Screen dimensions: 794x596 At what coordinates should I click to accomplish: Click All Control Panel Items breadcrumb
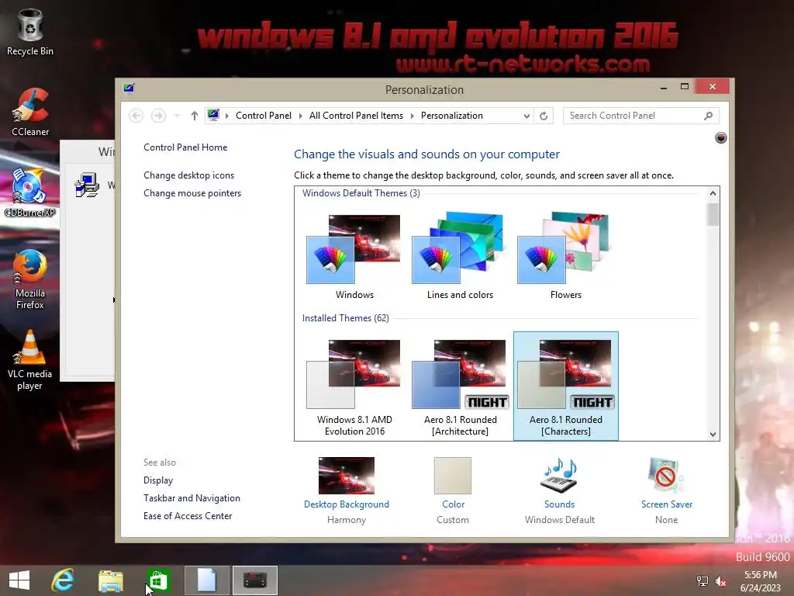[356, 116]
